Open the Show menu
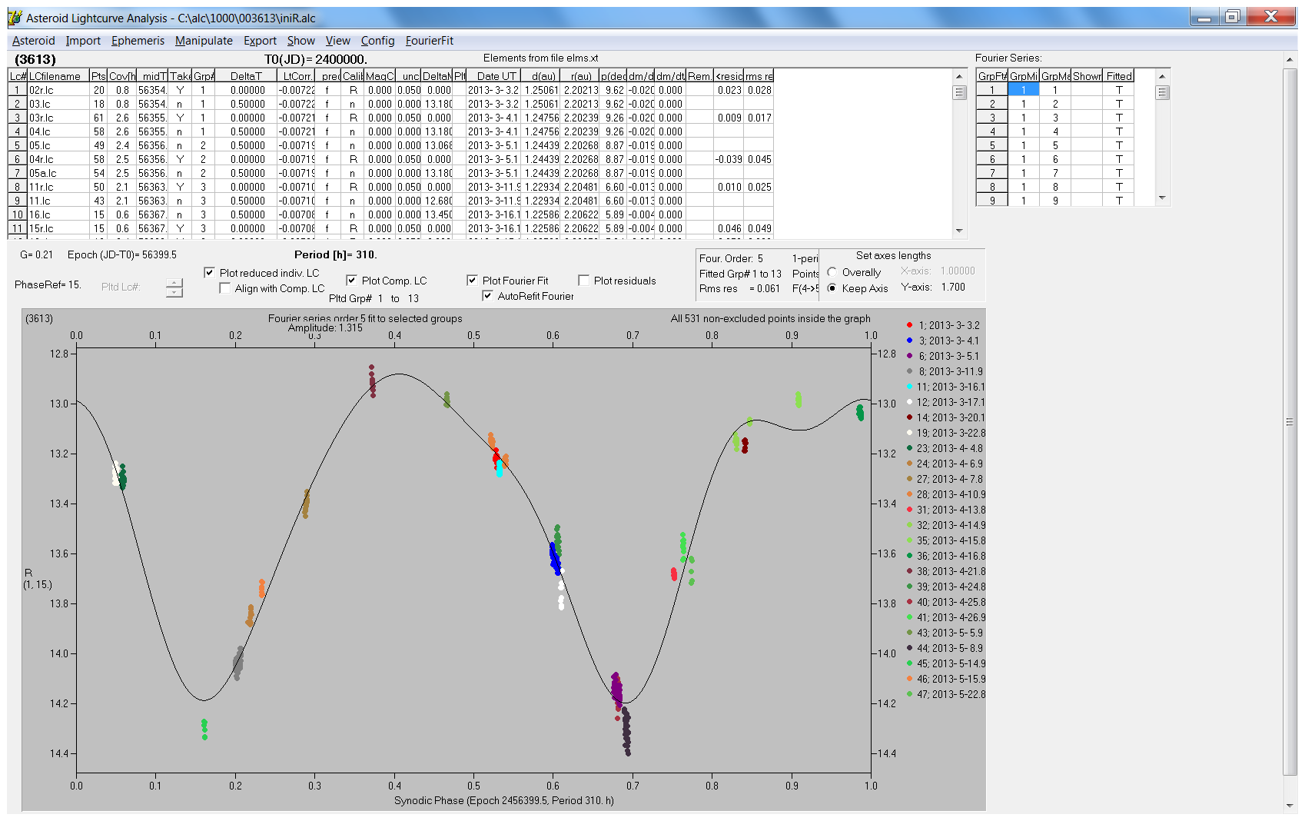Viewport: 1305px width, 821px height. coord(301,41)
